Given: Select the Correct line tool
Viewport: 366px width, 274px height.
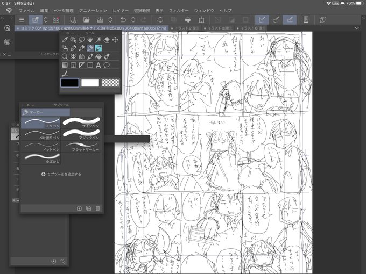Looking at the screenshot, I should (65, 74).
